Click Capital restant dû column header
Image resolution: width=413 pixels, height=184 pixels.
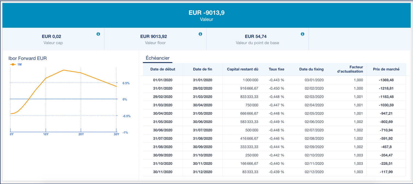tap(242, 69)
